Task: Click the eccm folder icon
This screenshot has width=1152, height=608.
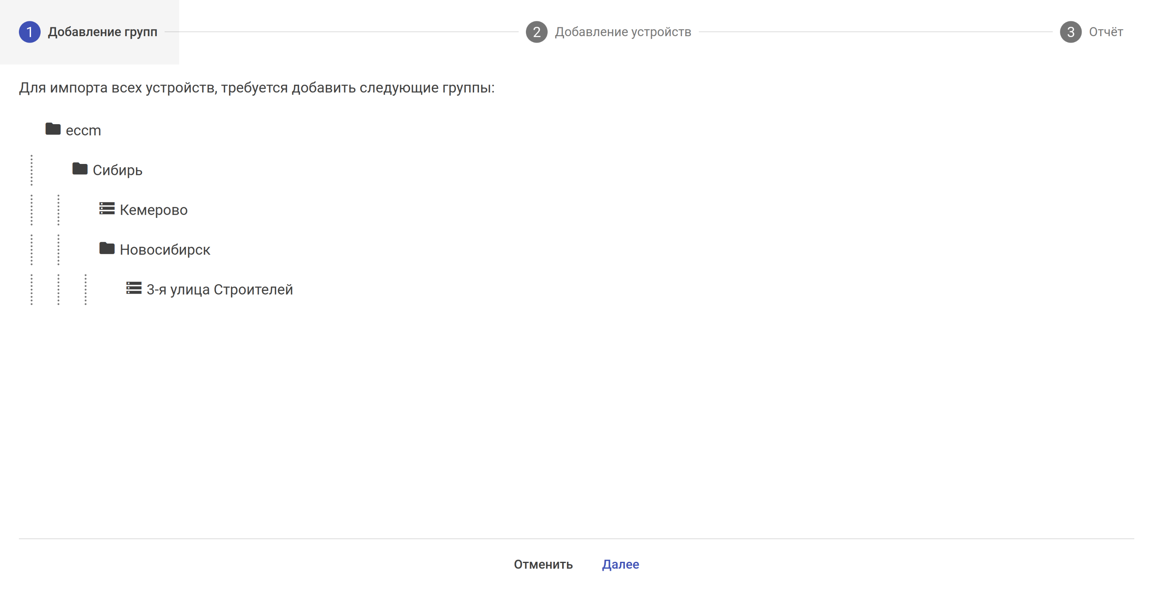Action: [x=53, y=129]
